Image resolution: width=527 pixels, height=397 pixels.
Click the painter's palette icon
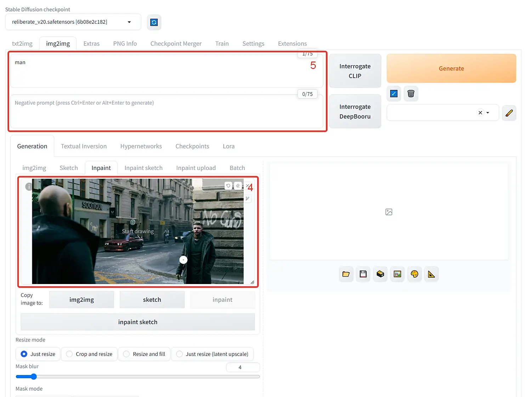(414, 274)
